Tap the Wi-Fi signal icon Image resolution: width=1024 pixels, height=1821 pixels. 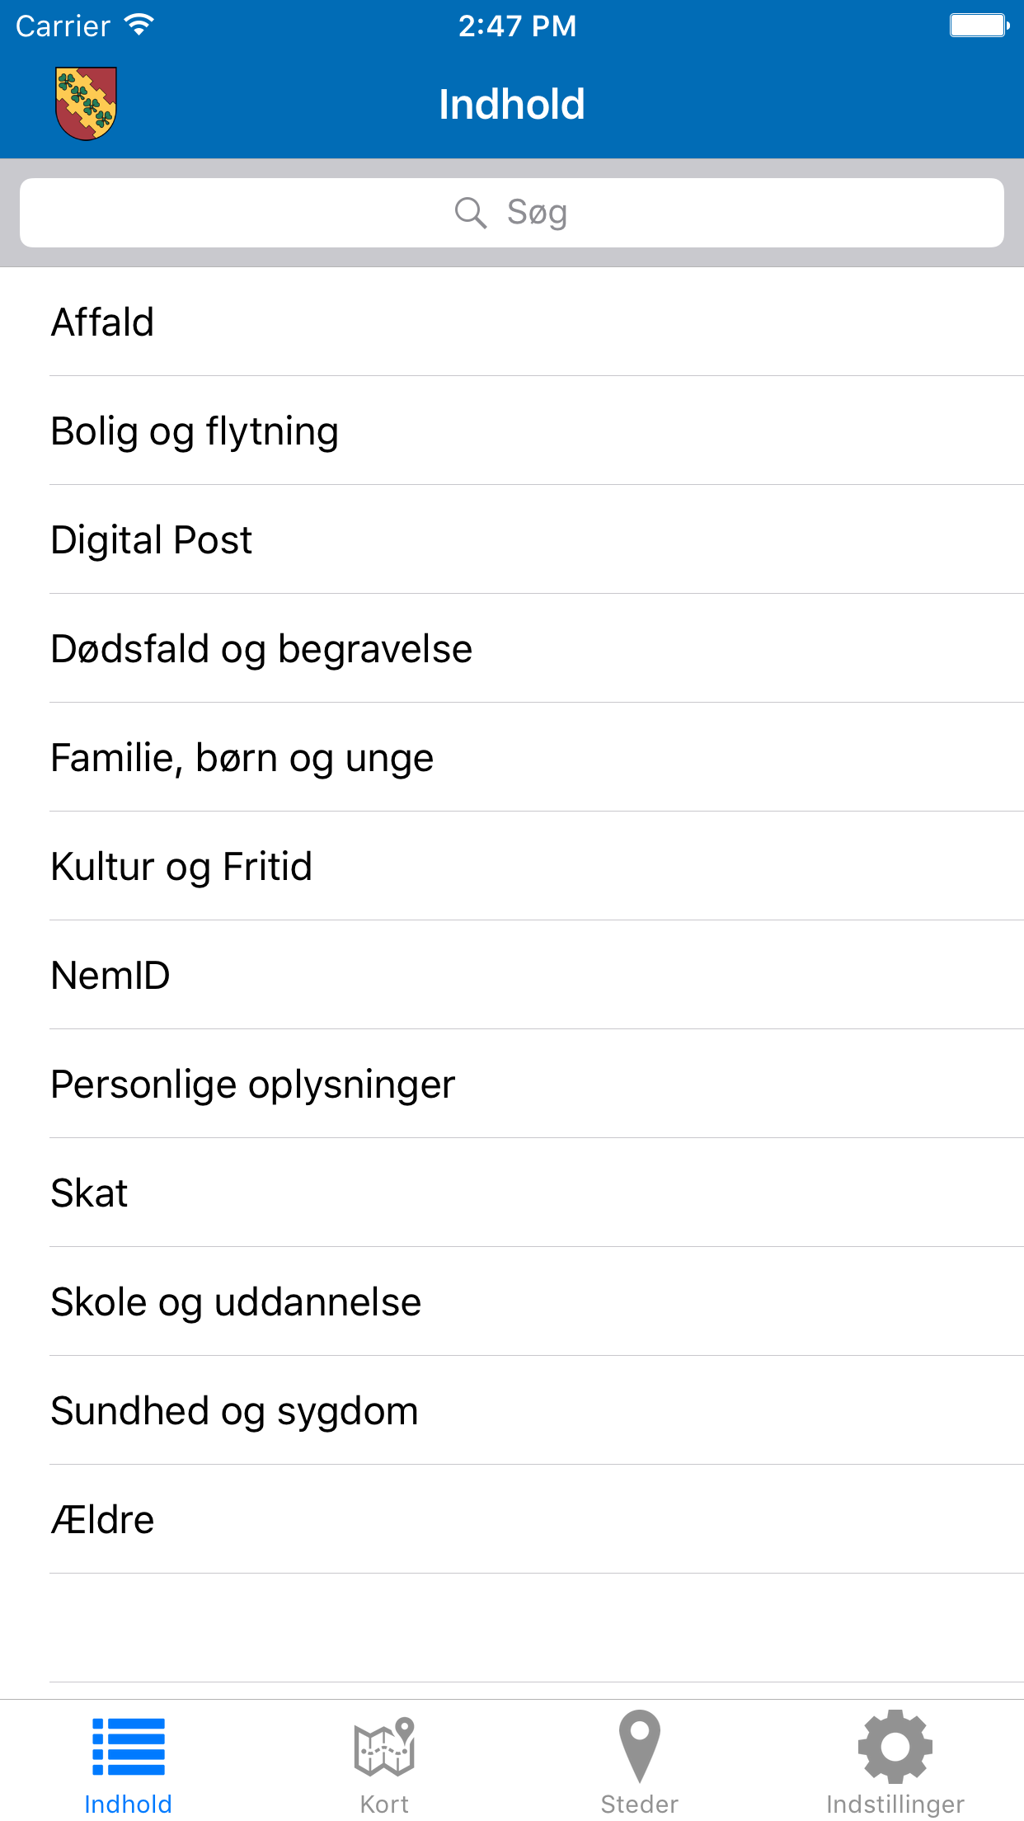coord(139,26)
